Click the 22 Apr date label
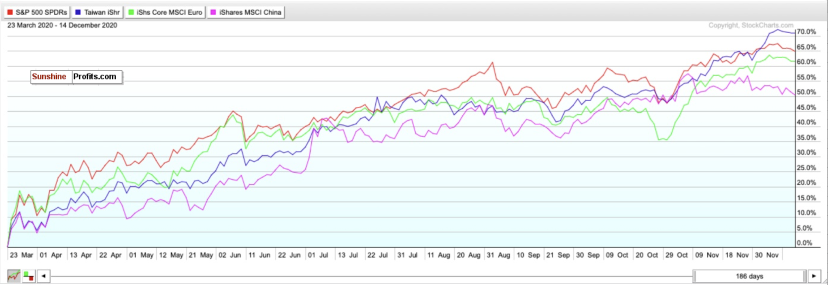The height and width of the screenshot is (285, 828). tap(110, 255)
